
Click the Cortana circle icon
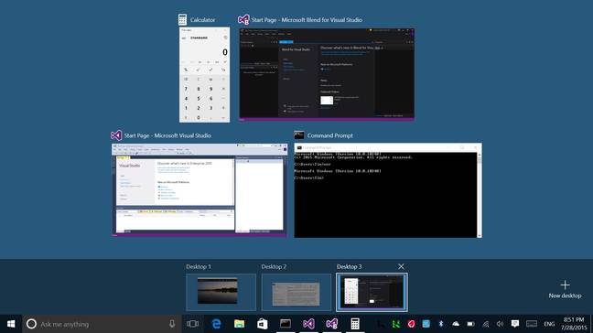point(31,324)
